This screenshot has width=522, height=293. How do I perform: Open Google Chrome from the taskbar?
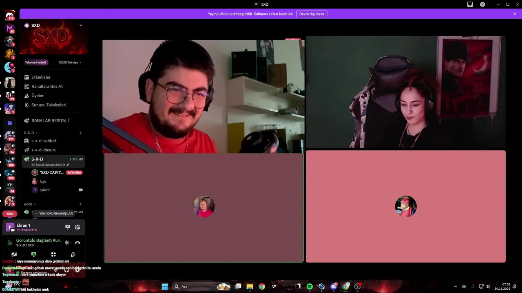(x=262, y=286)
